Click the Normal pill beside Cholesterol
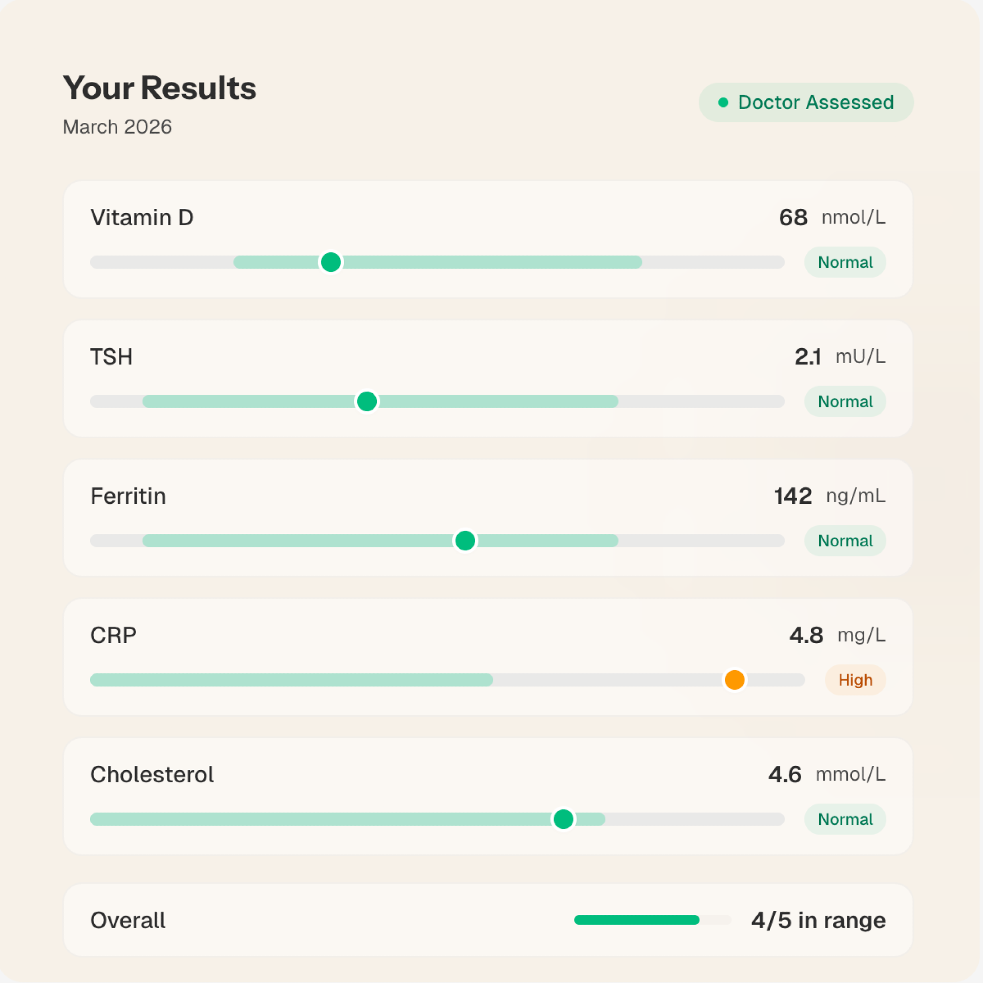 [x=845, y=819]
